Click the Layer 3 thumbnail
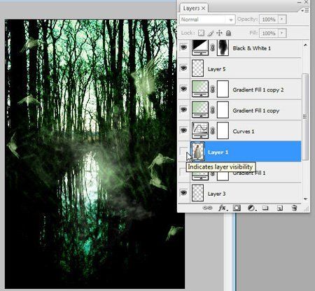The height and width of the screenshot is (291, 315). (197, 193)
